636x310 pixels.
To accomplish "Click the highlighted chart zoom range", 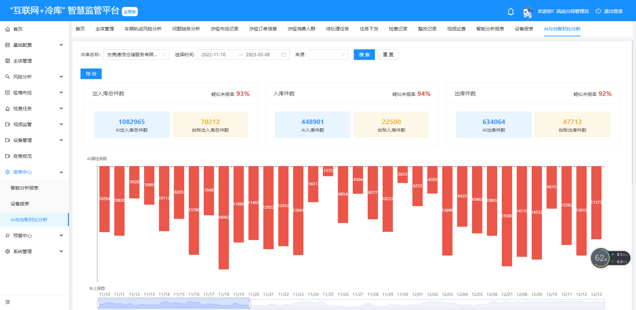I will [174, 304].
